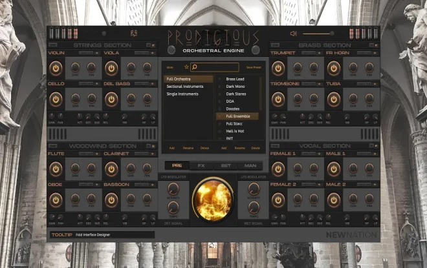Click the magnifier icon in preset search
The image size is (427, 268).
[x=195, y=67]
